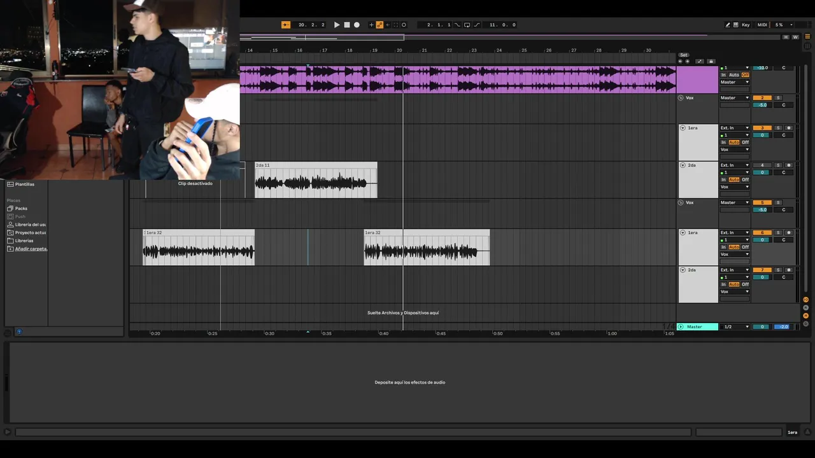The image size is (815, 458).
Task: Set track 3 monitor to In
Action: click(723, 142)
